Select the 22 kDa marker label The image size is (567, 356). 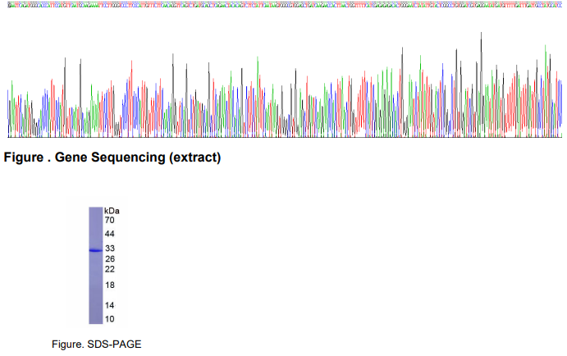click(110, 269)
